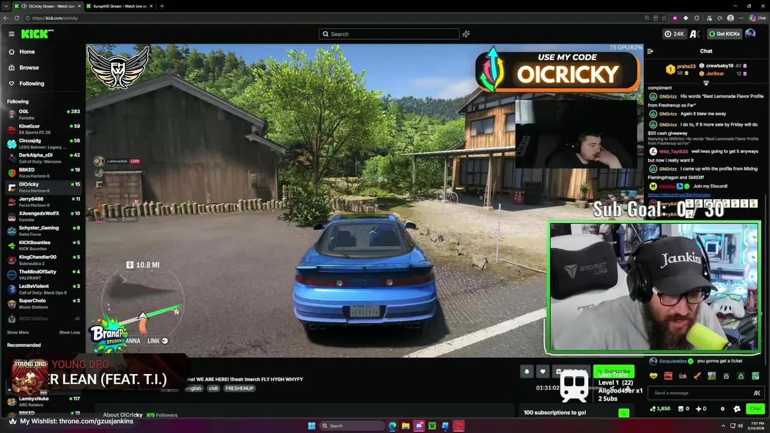Click the Kick search field

tap(389, 34)
